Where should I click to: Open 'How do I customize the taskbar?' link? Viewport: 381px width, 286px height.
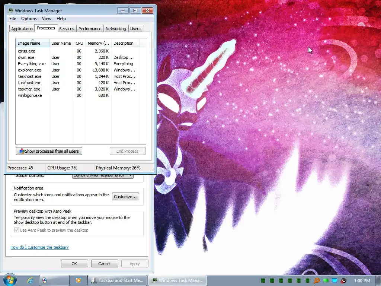[39, 247]
